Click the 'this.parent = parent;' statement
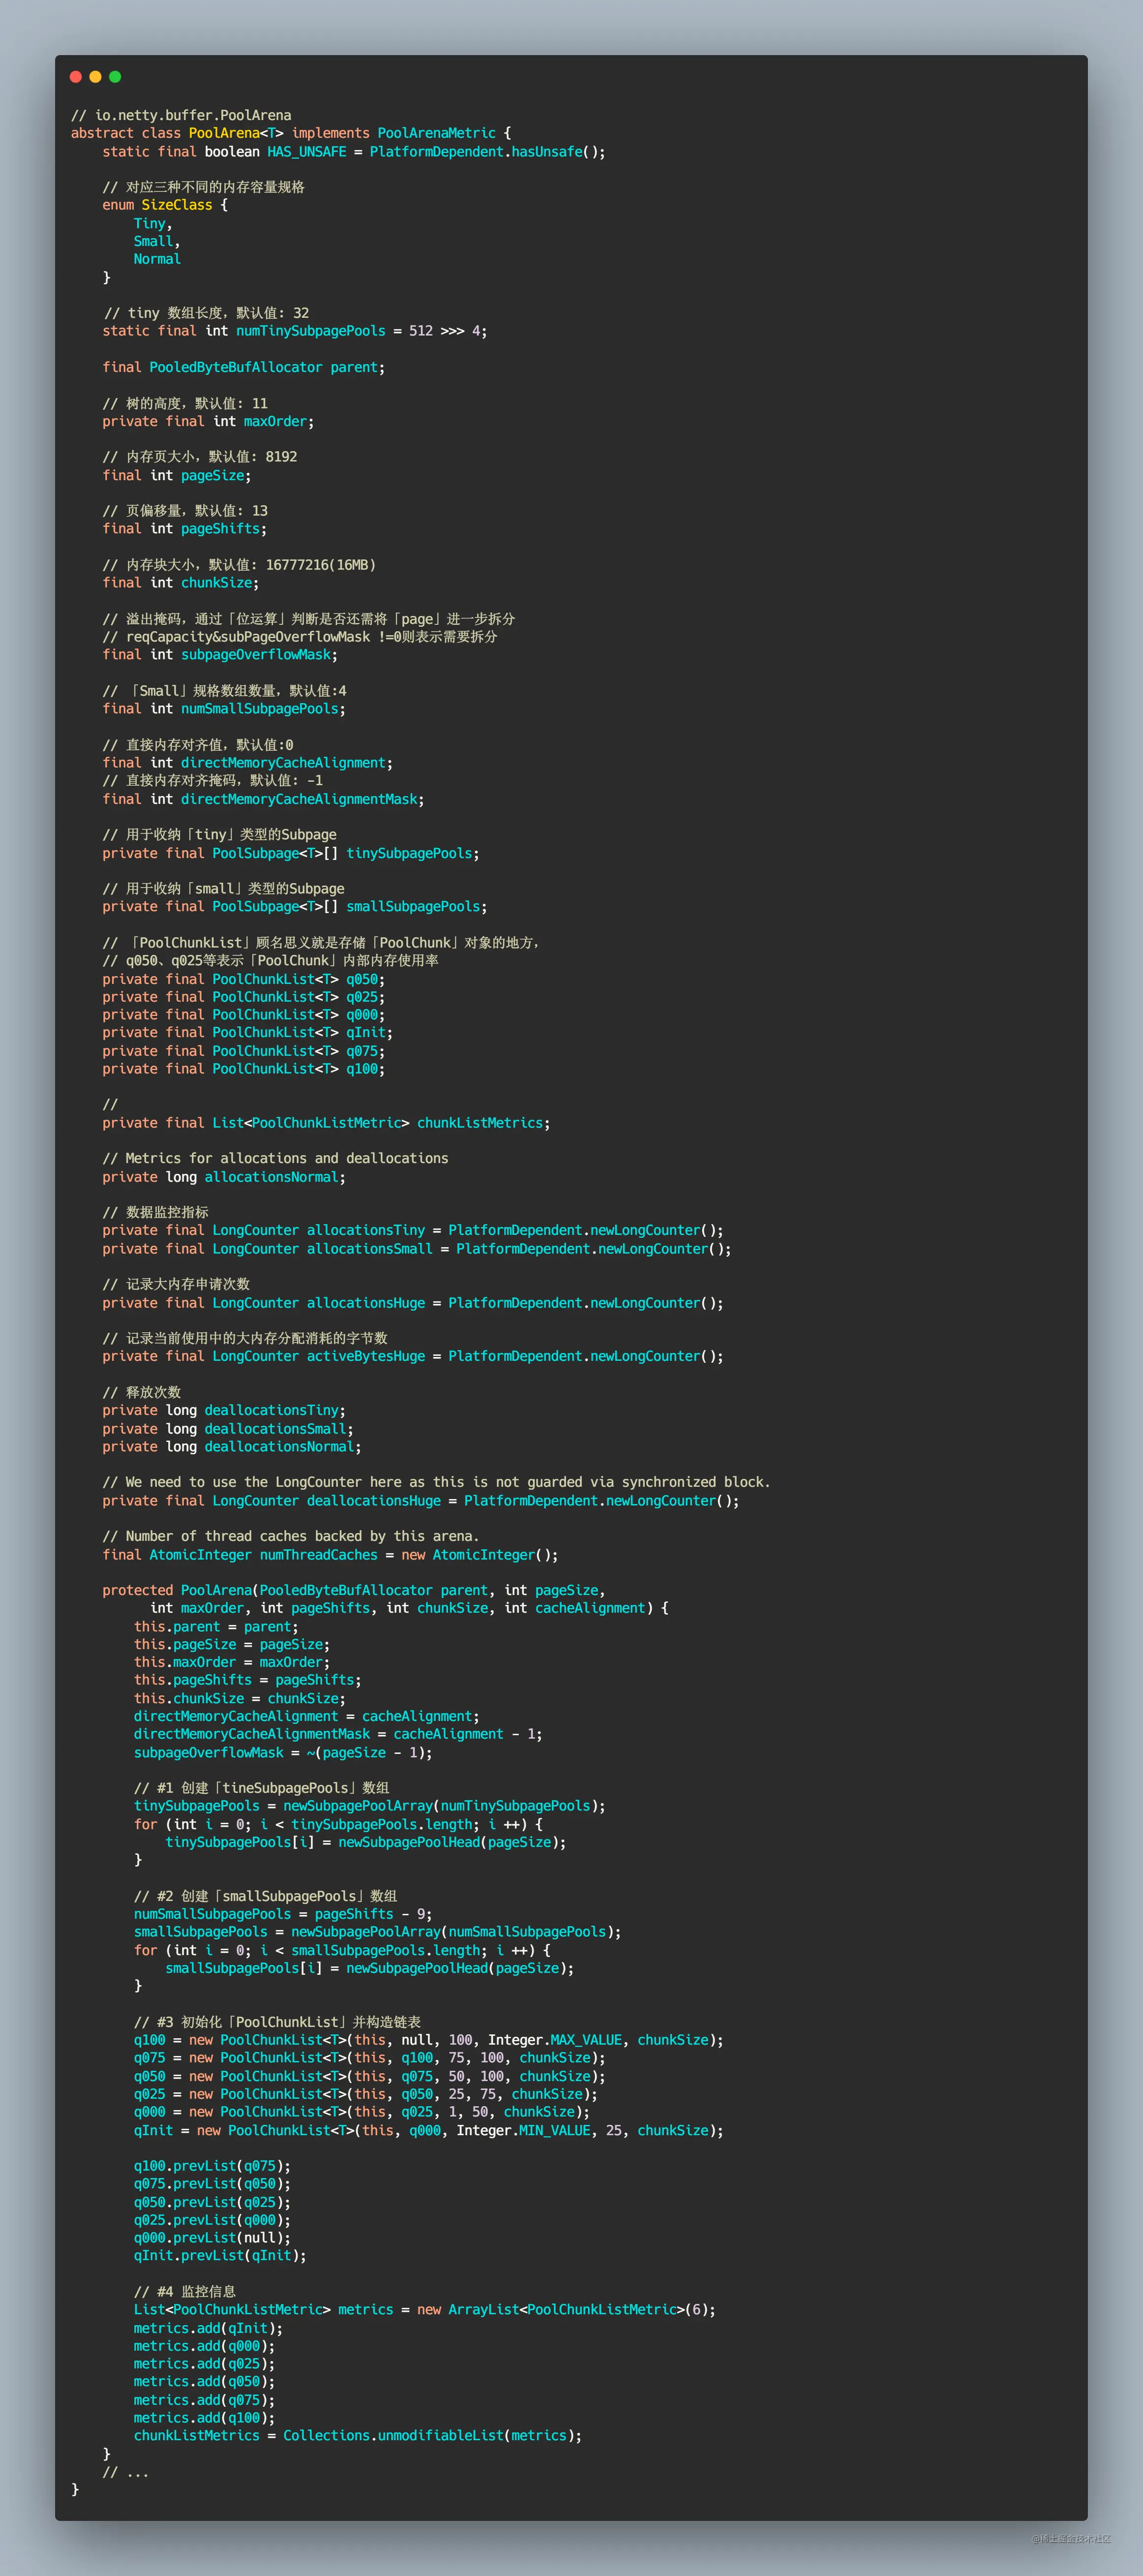Screen dimensions: 1143x2576 point(216,1627)
